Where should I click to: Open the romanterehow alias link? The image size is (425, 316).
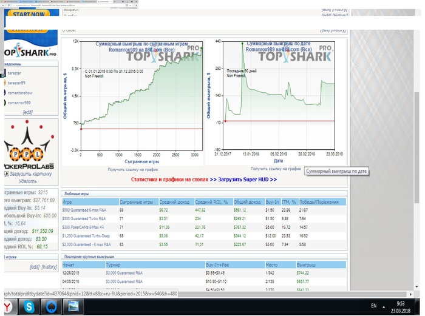[20, 93]
